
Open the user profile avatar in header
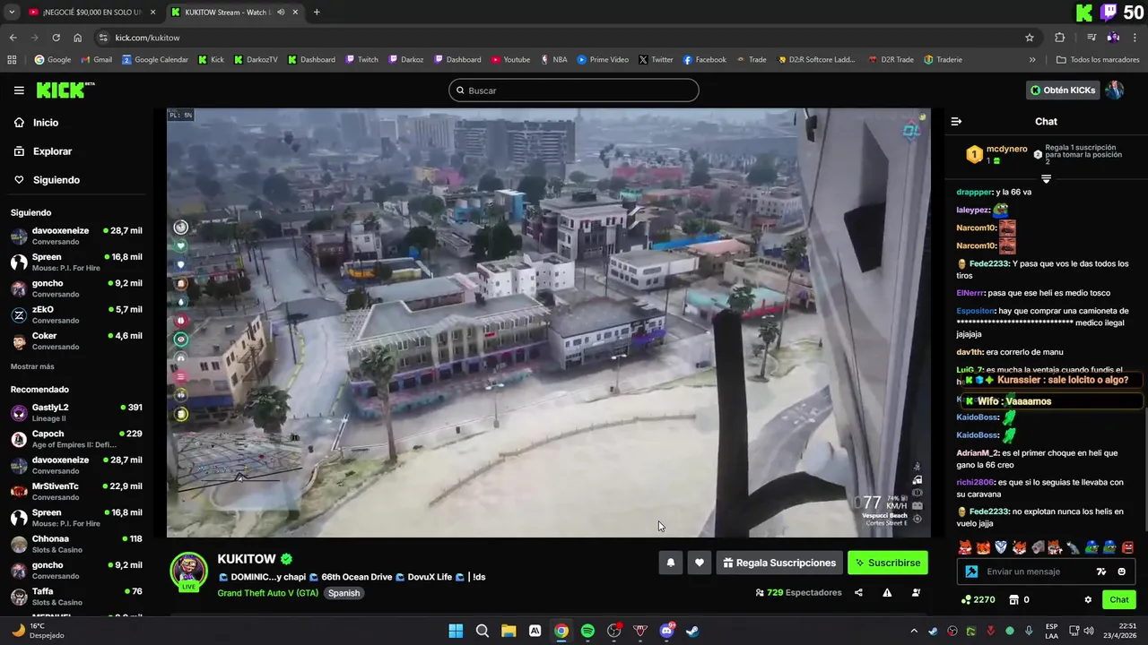(x=1115, y=90)
